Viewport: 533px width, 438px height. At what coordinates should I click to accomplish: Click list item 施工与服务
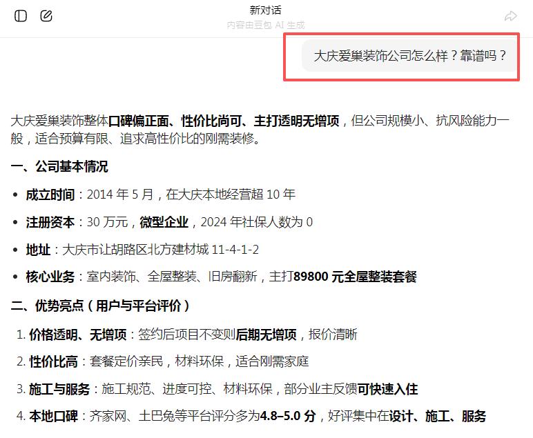(59, 389)
